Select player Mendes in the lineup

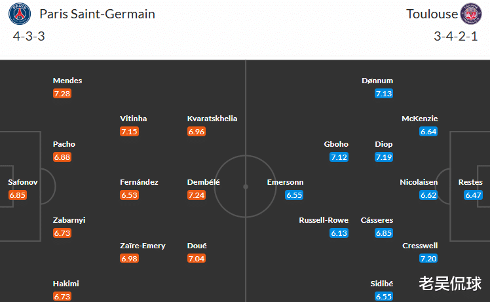pyautogui.click(x=67, y=81)
